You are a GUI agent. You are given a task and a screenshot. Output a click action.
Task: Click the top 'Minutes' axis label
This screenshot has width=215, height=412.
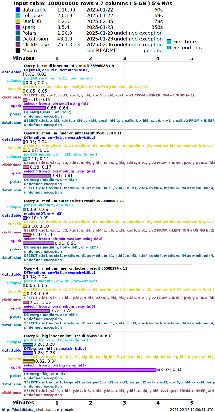pyautogui.click(x=23, y=58)
